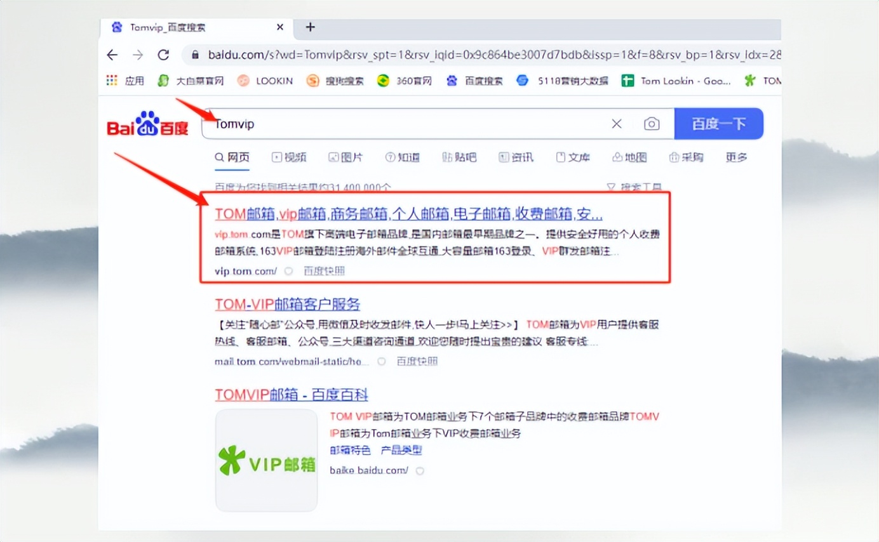The width and height of the screenshot is (879, 542).
Task: Switch to the 资讯 tab
Action: point(516,157)
